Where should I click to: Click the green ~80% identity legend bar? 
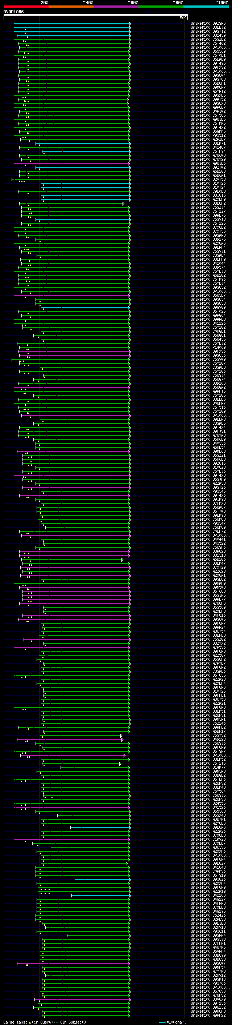pos(161,7)
